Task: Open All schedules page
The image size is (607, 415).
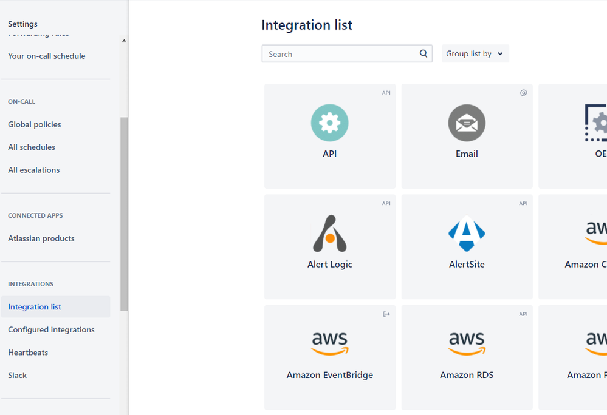Action: [32, 147]
